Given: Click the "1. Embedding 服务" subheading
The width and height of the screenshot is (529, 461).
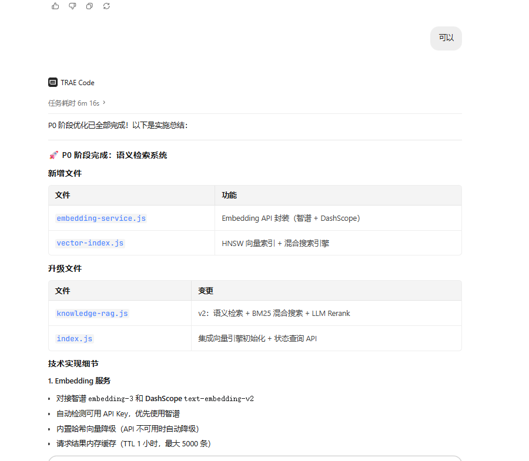Looking at the screenshot, I should coord(79,381).
